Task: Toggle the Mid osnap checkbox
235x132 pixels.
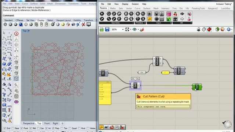Action: 31,128
